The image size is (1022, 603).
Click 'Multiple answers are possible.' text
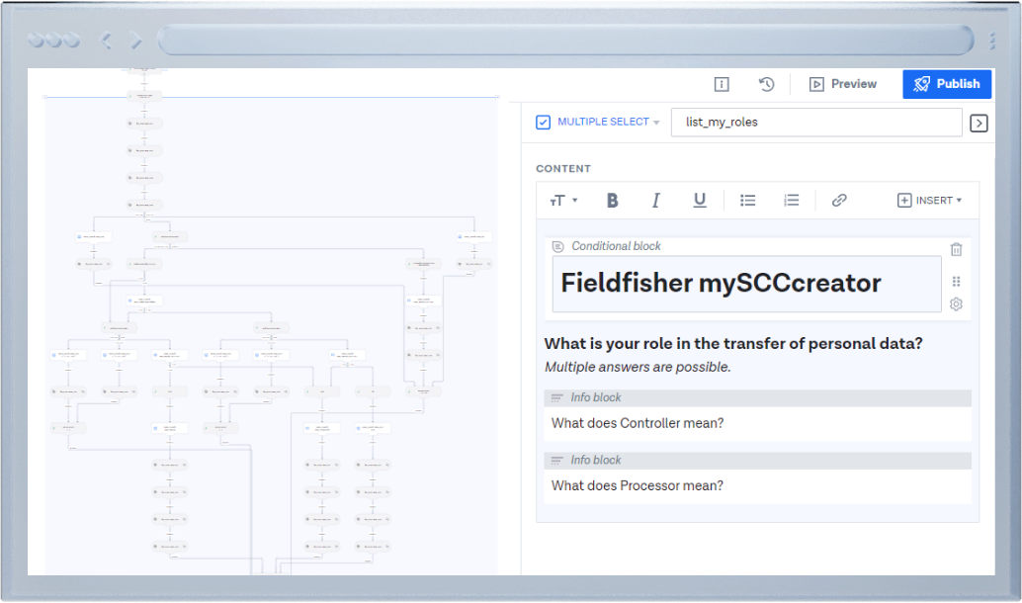(x=638, y=368)
